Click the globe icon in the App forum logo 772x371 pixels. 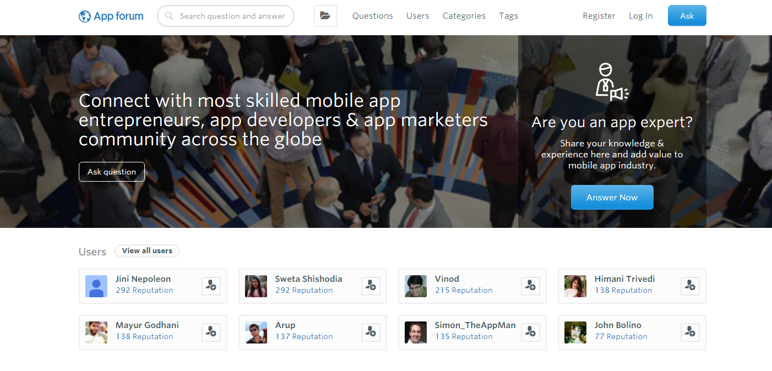pyautogui.click(x=85, y=16)
